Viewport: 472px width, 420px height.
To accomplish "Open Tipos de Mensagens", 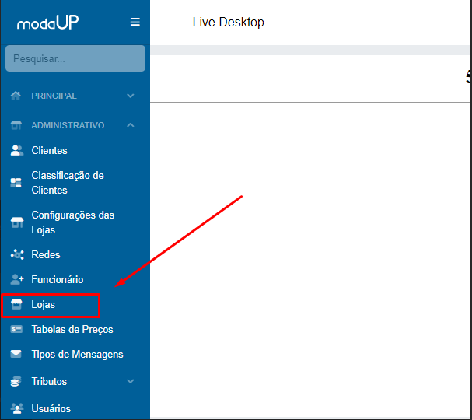I will [x=77, y=355].
